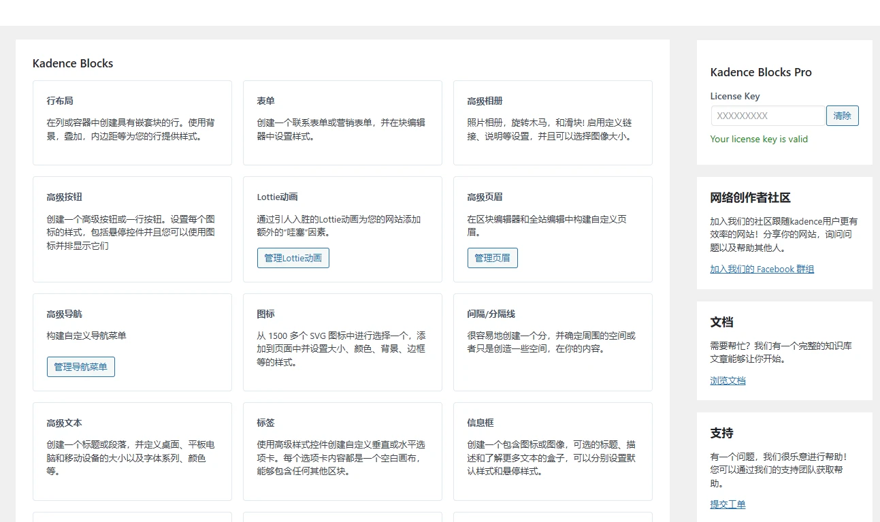
Task: Click the 管理页眉 button in 高级页眉 card
Action: pos(492,258)
